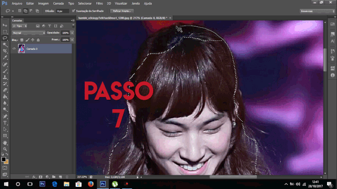Open the Filtro menu

(100, 4)
